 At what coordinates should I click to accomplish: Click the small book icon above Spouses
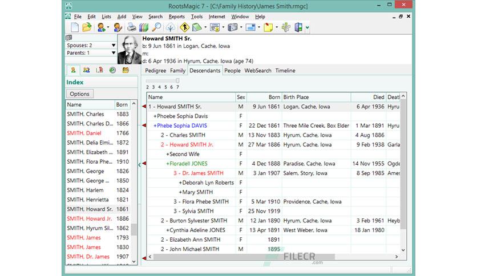(x=69, y=38)
